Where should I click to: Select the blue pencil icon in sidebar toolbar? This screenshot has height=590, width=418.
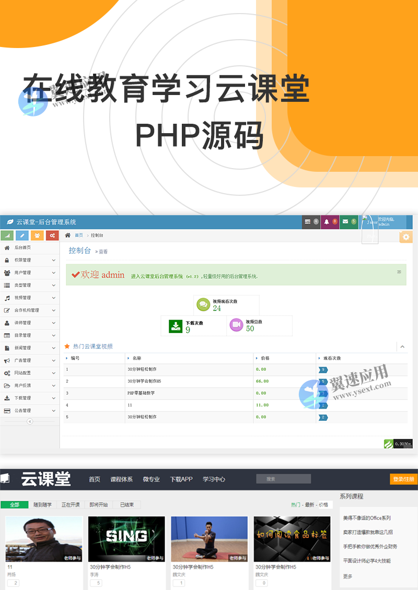21,235
